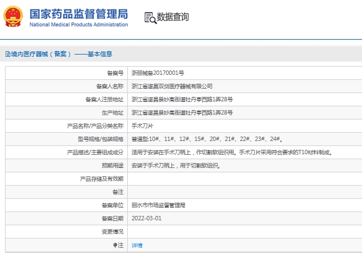Click the 数据查询 heading

tap(172, 17)
